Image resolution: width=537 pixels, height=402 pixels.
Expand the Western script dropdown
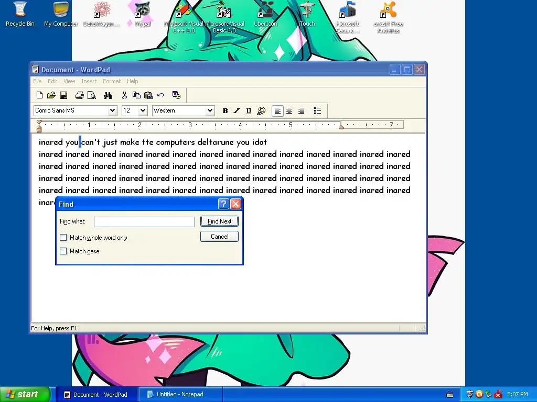coord(210,111)
